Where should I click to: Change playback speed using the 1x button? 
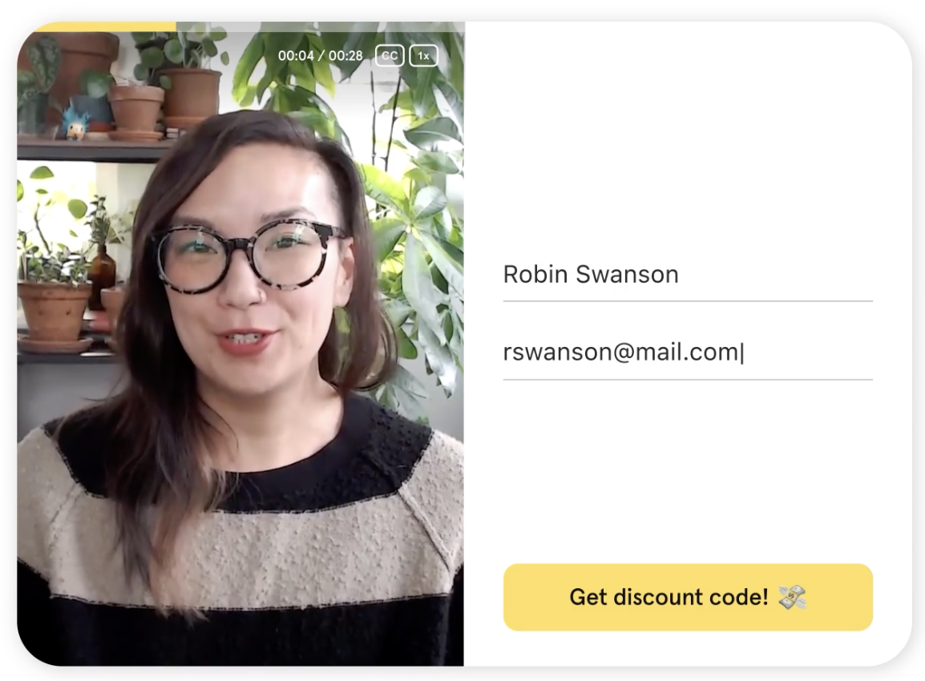point(423,56)
